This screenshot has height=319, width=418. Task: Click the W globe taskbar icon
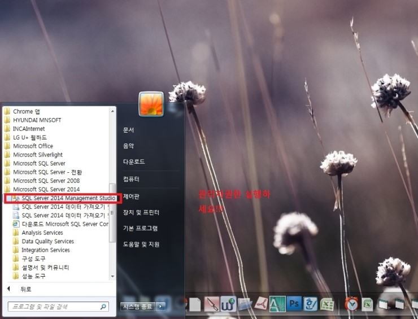[x=228, y=304]
